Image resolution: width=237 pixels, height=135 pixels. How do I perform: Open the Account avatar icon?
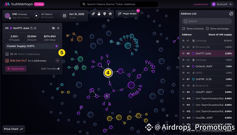coord(214,4)
